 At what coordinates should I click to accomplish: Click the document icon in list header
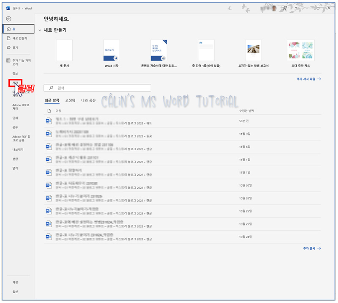(49, 111)
